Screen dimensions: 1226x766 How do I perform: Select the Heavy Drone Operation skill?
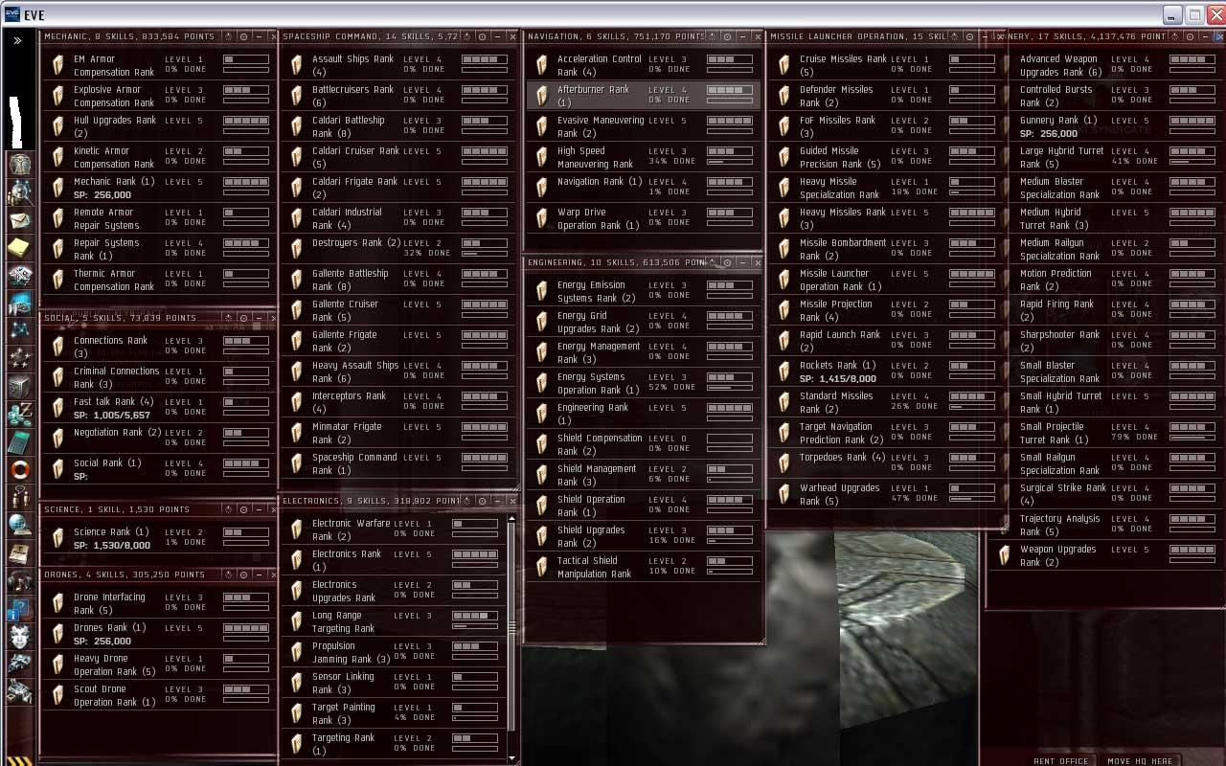pyautogui.click(x=158, y=665)
